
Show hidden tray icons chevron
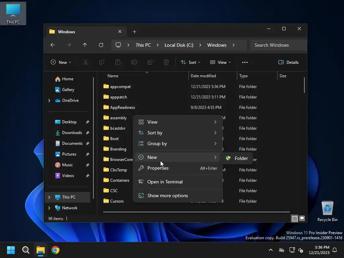[x=271, y=250]
